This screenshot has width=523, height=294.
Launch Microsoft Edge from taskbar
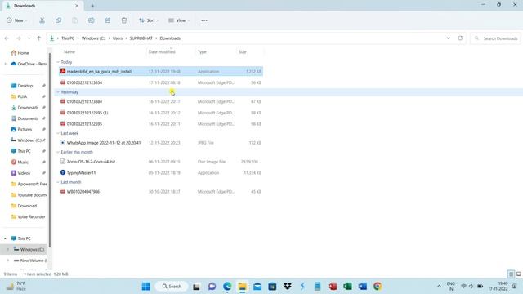[x=227, y=287]
